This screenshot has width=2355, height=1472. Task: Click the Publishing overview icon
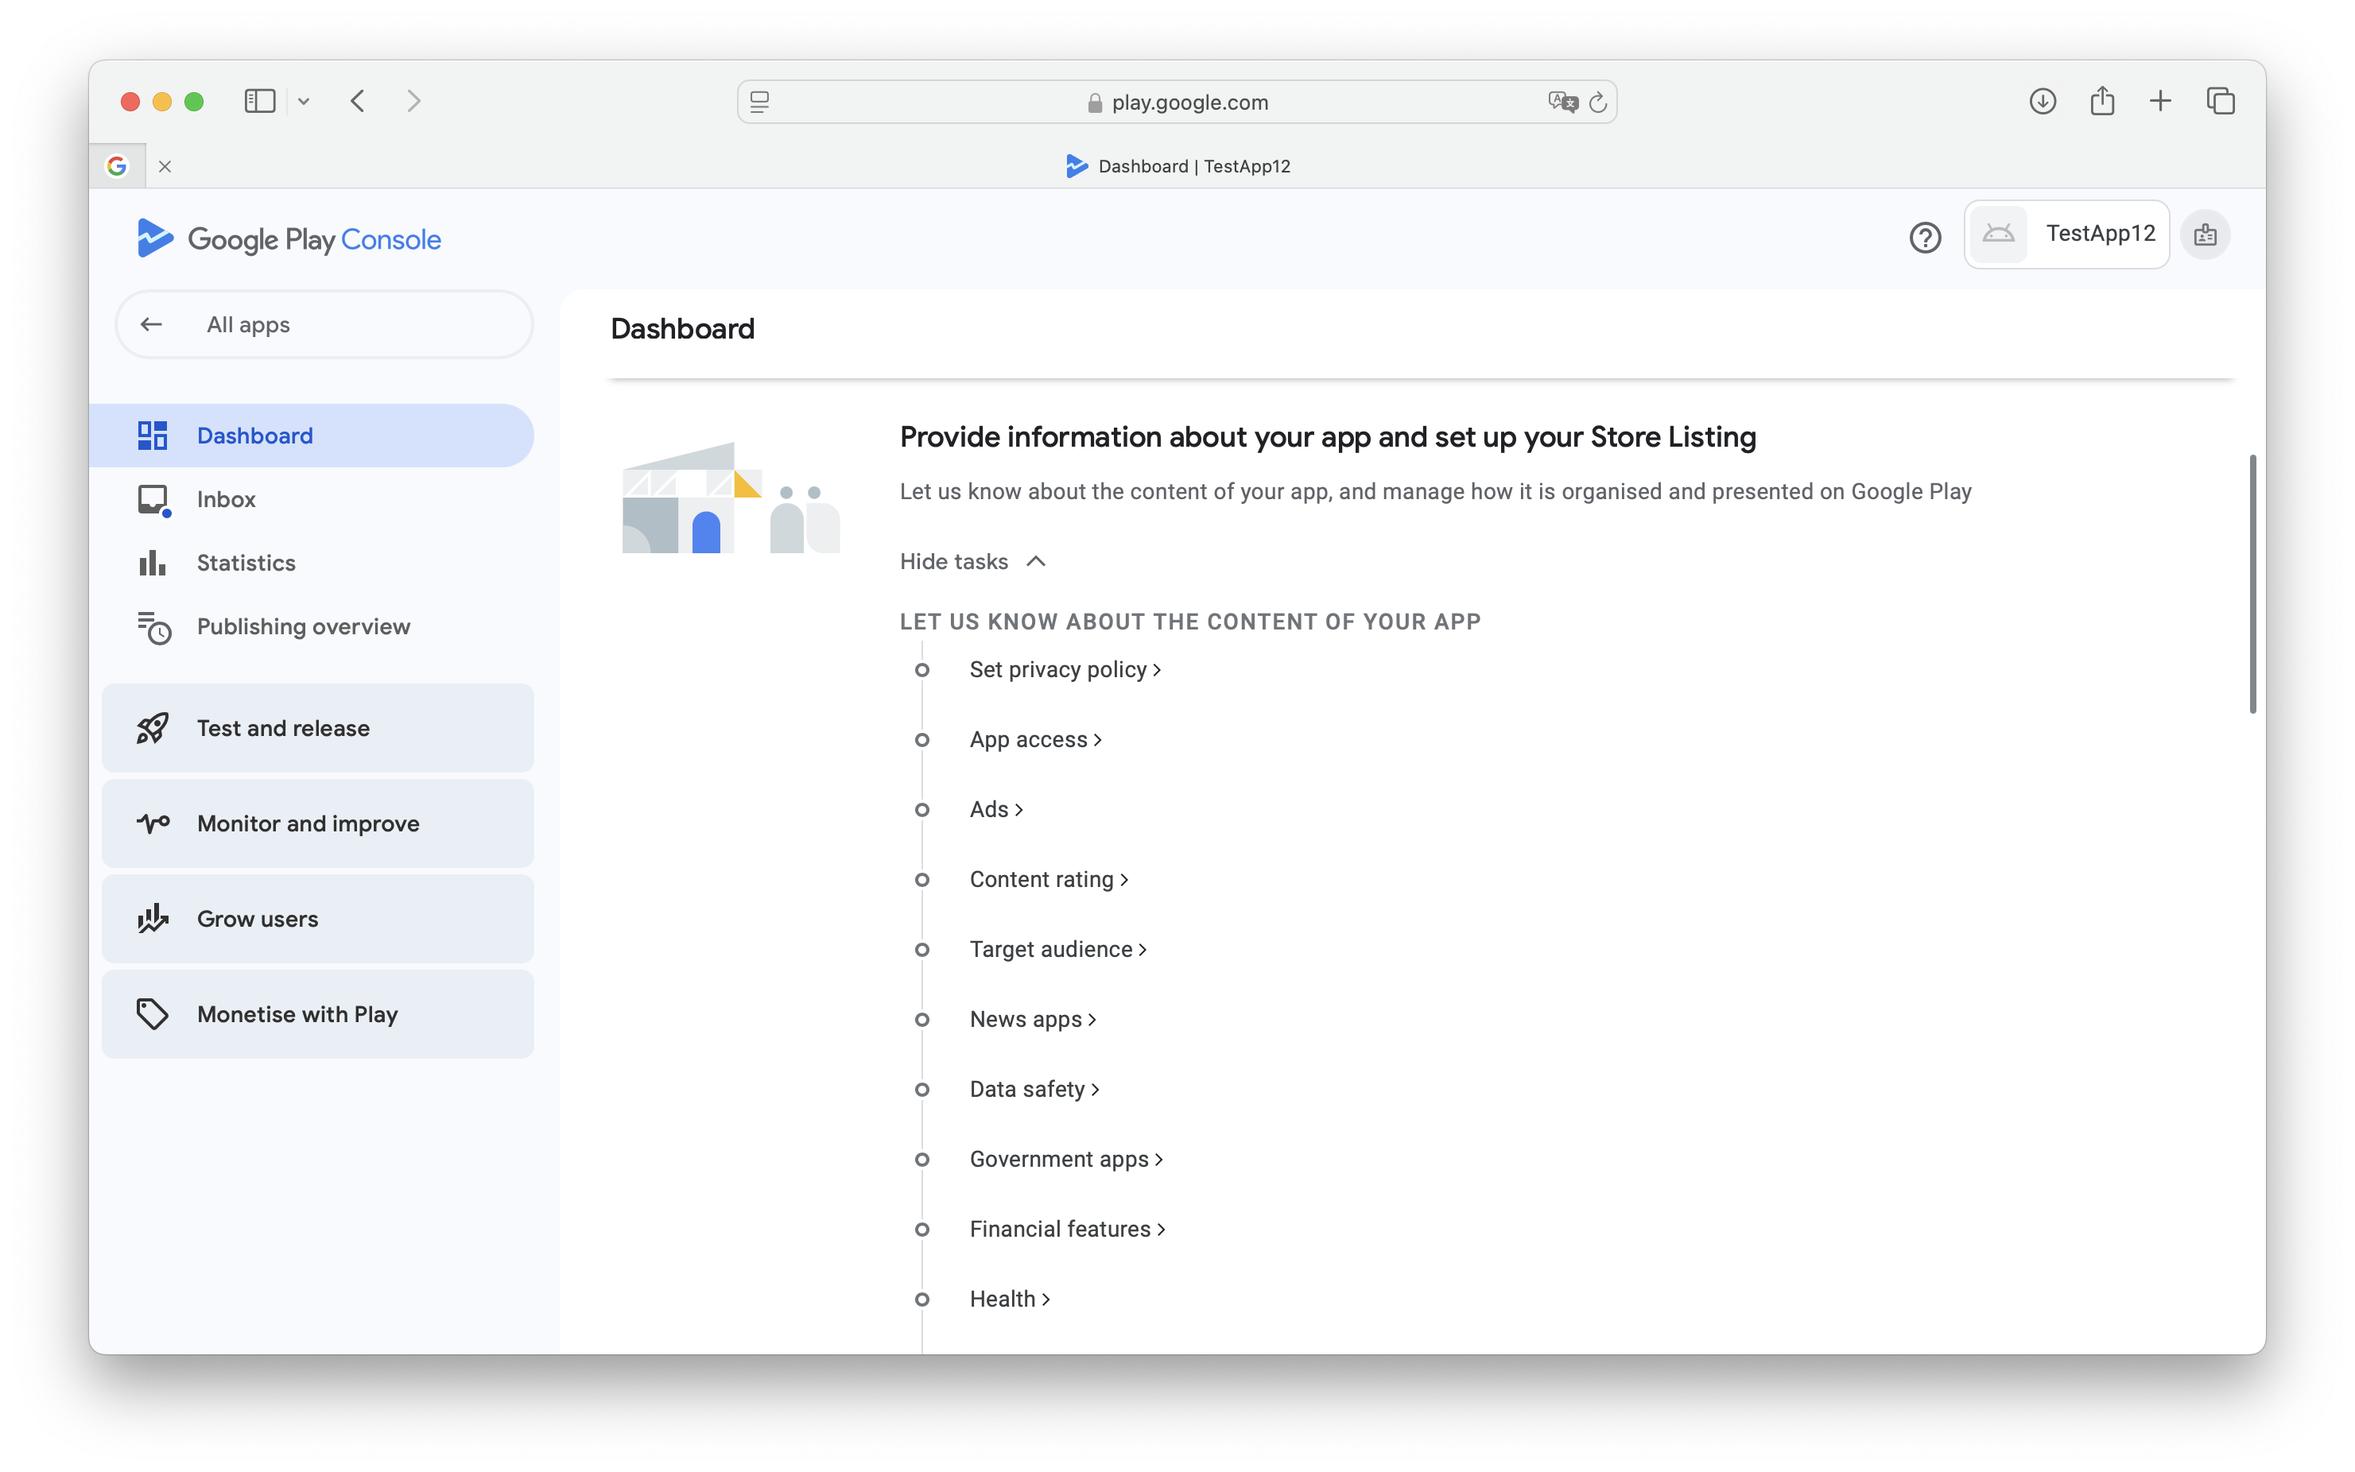(x=153, y=626)
